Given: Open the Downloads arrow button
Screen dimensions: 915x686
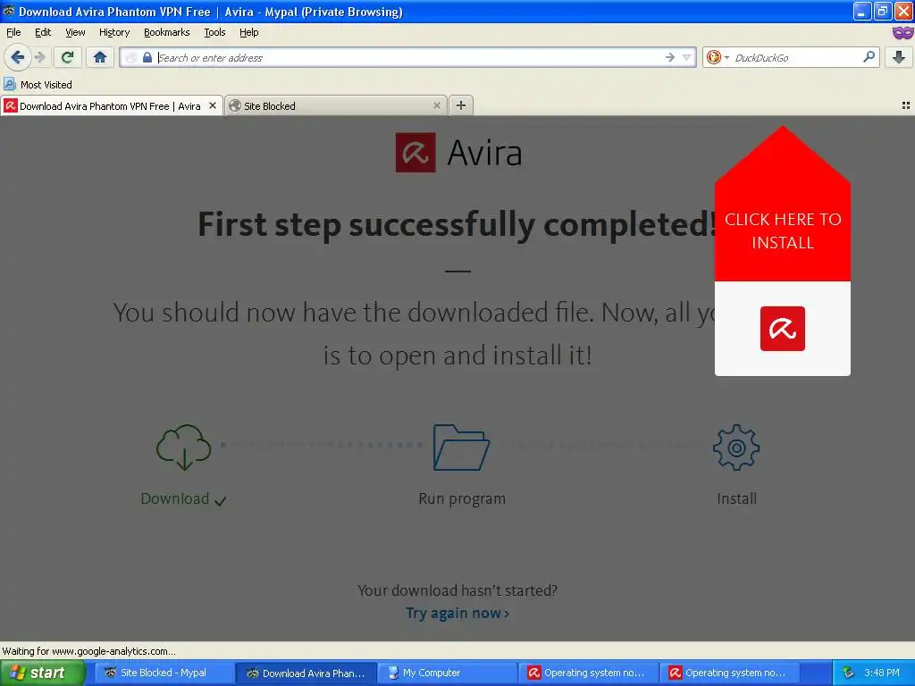Looking at the screenshot, I should pyautogui.click(x=899, y=57).
